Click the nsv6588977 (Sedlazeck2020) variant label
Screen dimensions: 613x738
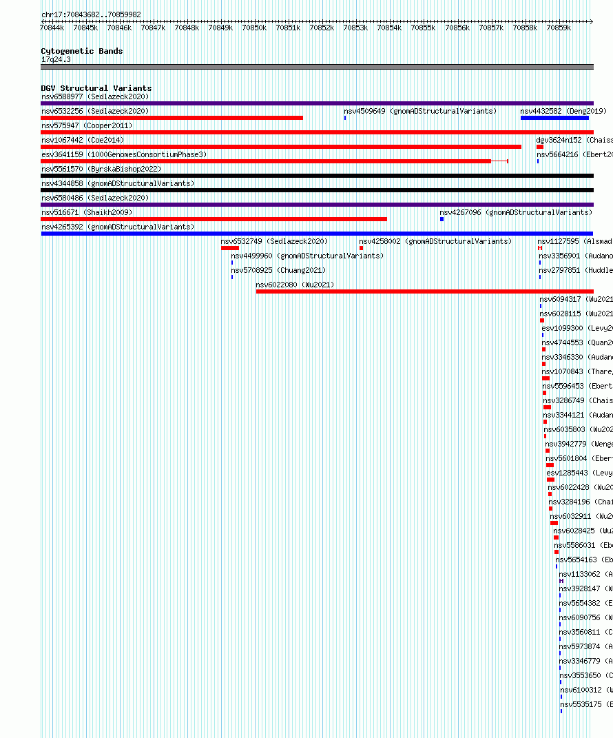click(95, 96)
